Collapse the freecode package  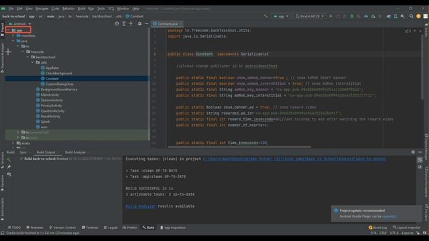click(x=23, y=52)
